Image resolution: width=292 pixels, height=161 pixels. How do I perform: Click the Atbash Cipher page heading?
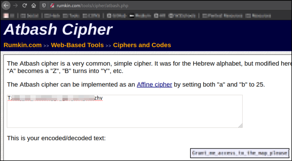point(58,29)
